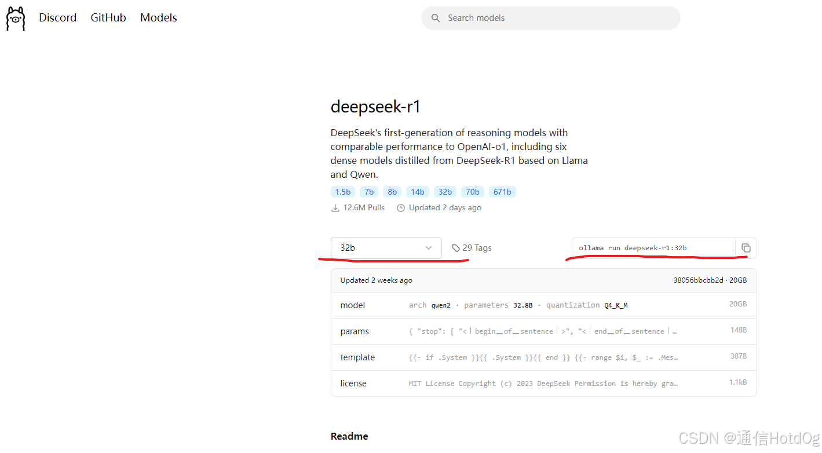The height and width of the screenshot is (453, 822).
Task: Click the 12.6M Pulls text
Action: (x=364, y=208)
